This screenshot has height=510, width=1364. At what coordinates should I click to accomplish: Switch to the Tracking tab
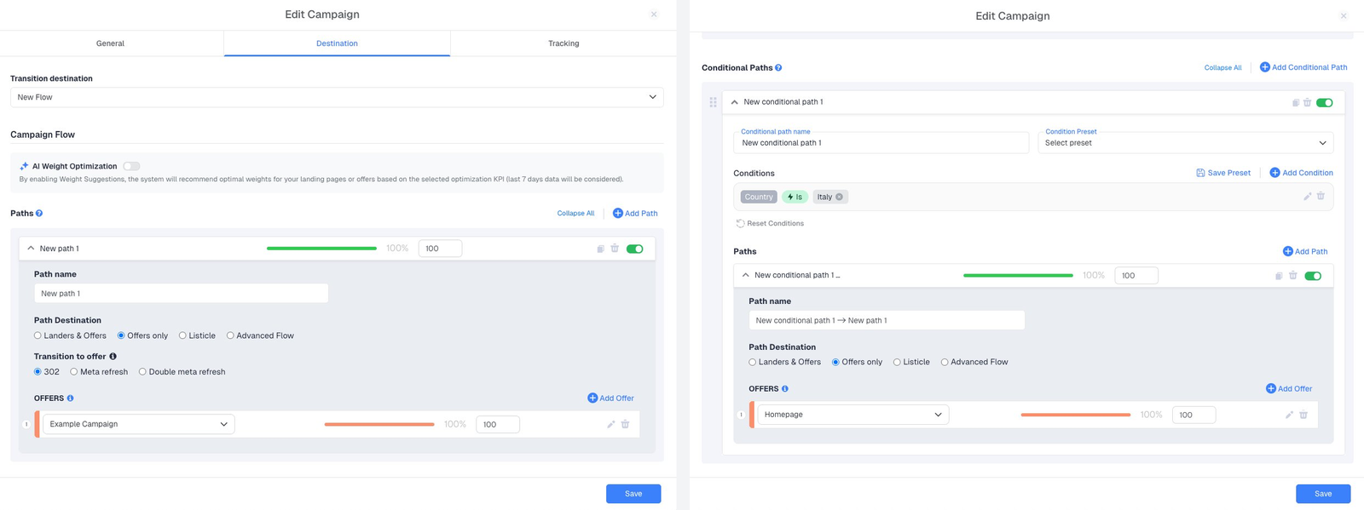(563, 43)
